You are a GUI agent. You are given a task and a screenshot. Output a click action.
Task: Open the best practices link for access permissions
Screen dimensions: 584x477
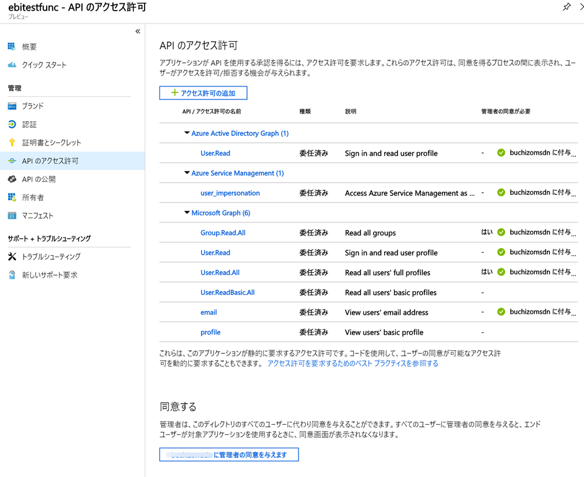[353, 363]
